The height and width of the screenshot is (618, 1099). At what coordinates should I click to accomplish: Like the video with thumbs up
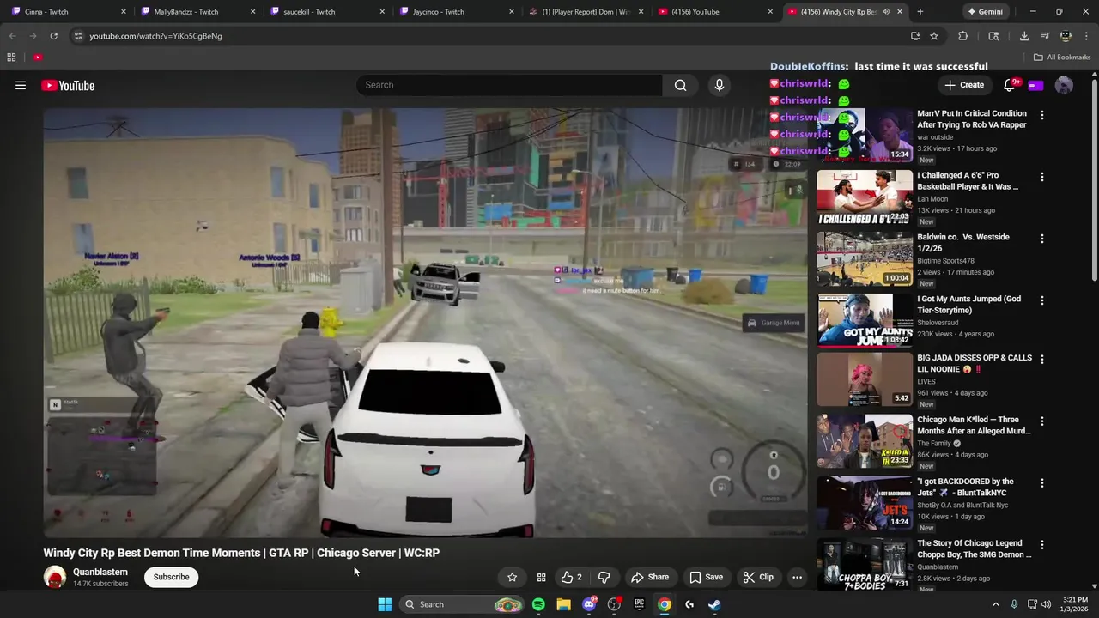[571, 577]
